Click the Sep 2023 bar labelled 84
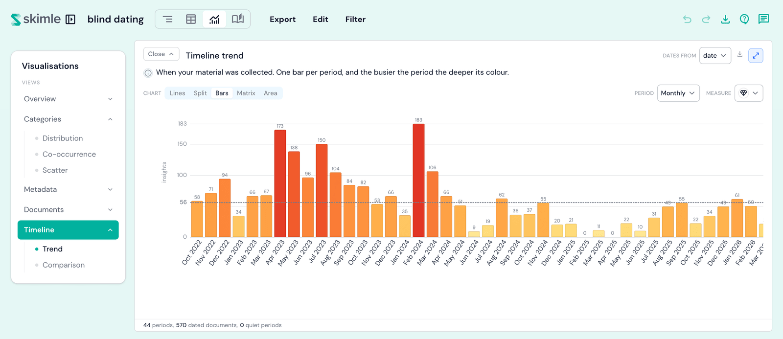Image resolution: width=783 pixels, height=339 pixels. tap(349, 211)
